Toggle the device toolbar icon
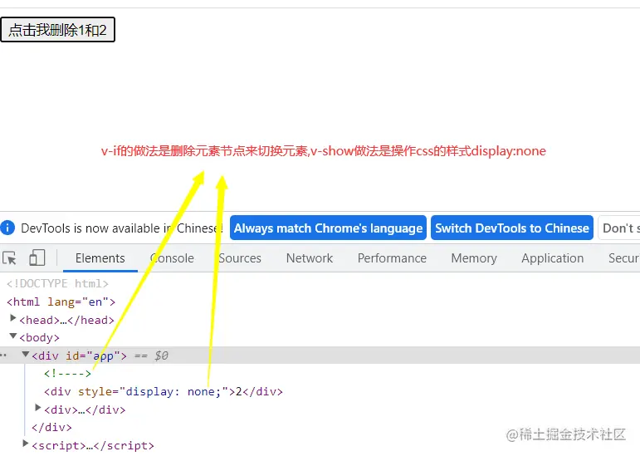Image resolution: width=640 pixels, height=456 pixels. pyautogui.click(x=37, y=258)
